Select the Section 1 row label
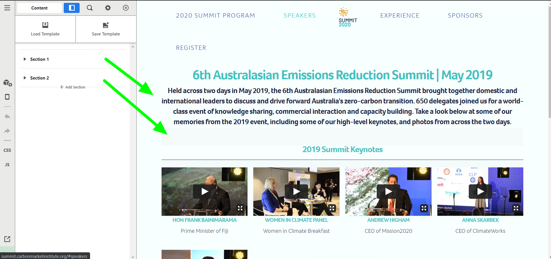The image size is (551, 259). pyautogui.click(x=40, y=59)
